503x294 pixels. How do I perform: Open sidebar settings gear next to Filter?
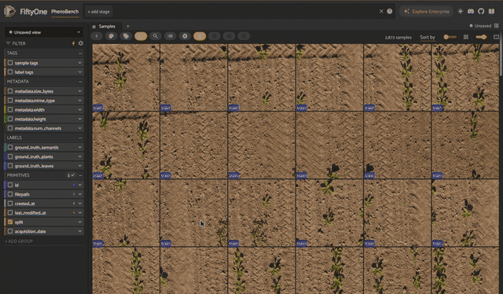coord(81,43)
